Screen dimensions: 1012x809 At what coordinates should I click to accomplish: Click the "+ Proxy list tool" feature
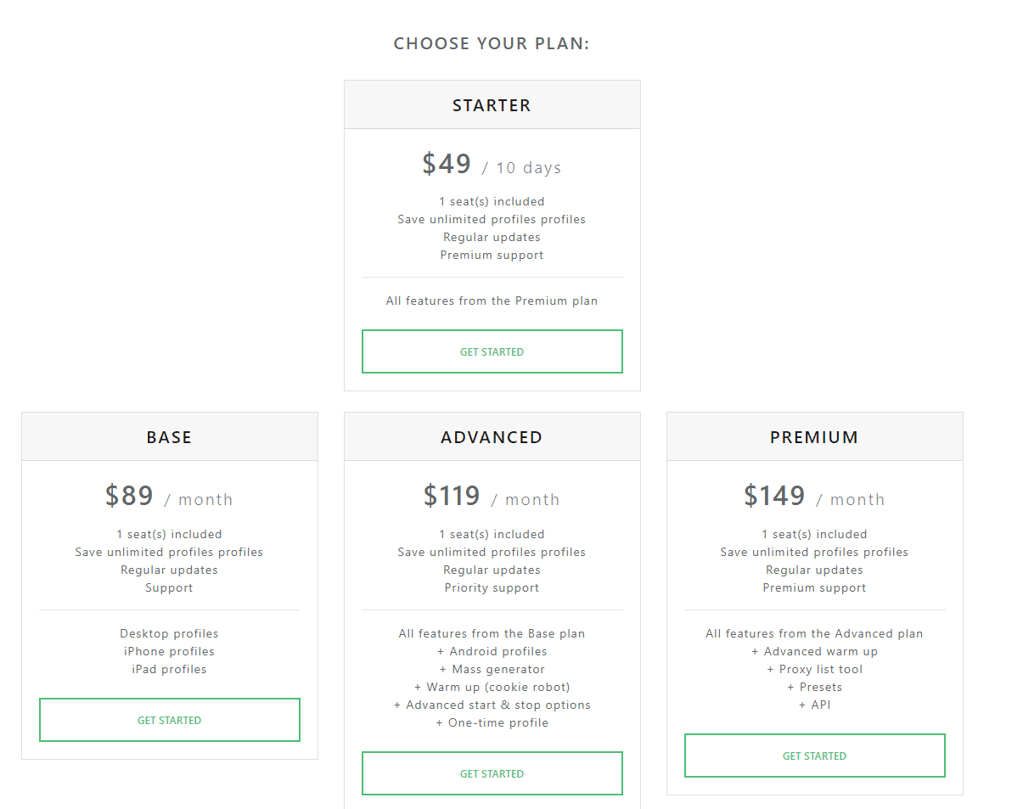pyautogui.click(x=814, y=669)
